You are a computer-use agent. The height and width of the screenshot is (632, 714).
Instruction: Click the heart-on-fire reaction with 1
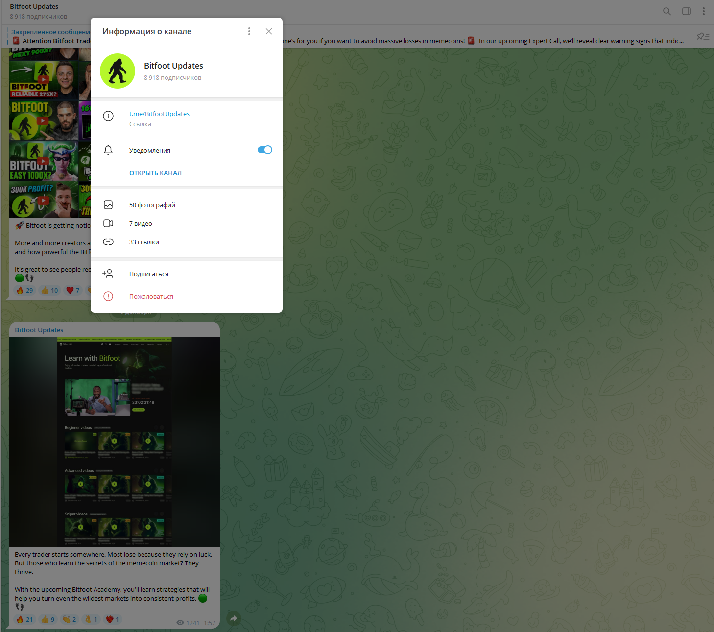(113, 619)
